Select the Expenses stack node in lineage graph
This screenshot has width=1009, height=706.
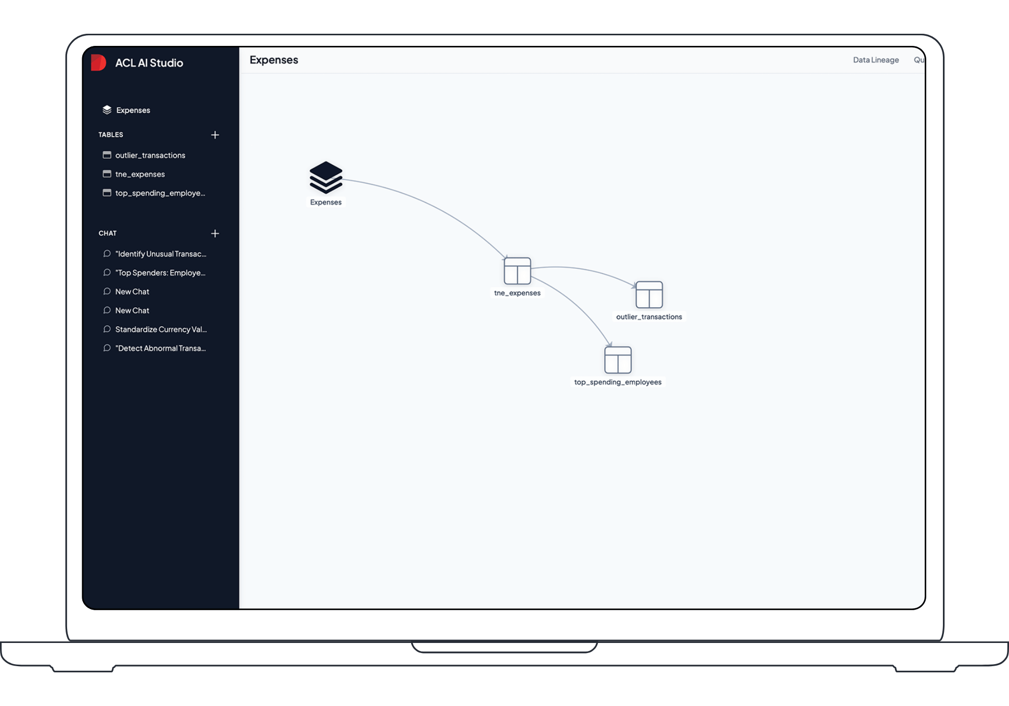pyautogui.click(x=326, y=178)
